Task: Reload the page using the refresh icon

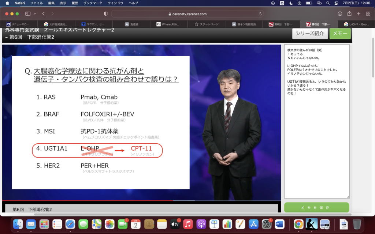Action: click(260, 14)
